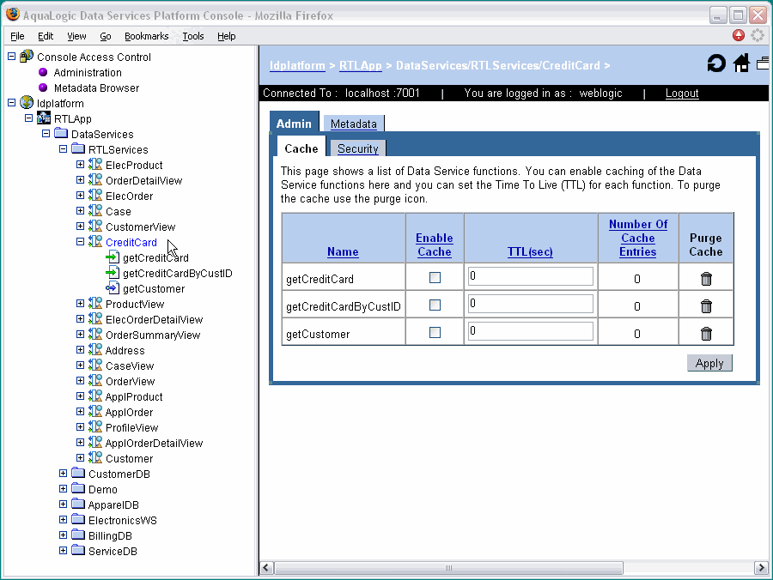
Task: Click the ldplatform globe icon
Action: pyautogui.click(x=27, y=102)
